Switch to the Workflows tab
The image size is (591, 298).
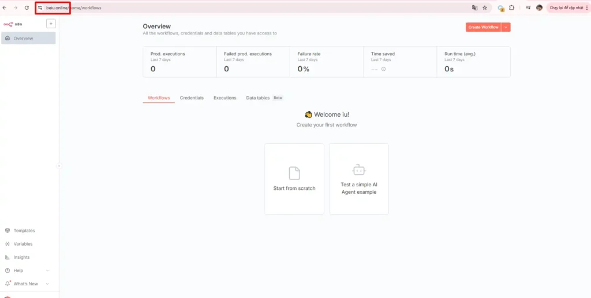[x=159, y=98]
